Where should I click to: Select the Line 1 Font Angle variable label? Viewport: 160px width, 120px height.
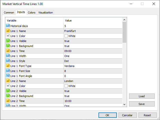point(21,76)
